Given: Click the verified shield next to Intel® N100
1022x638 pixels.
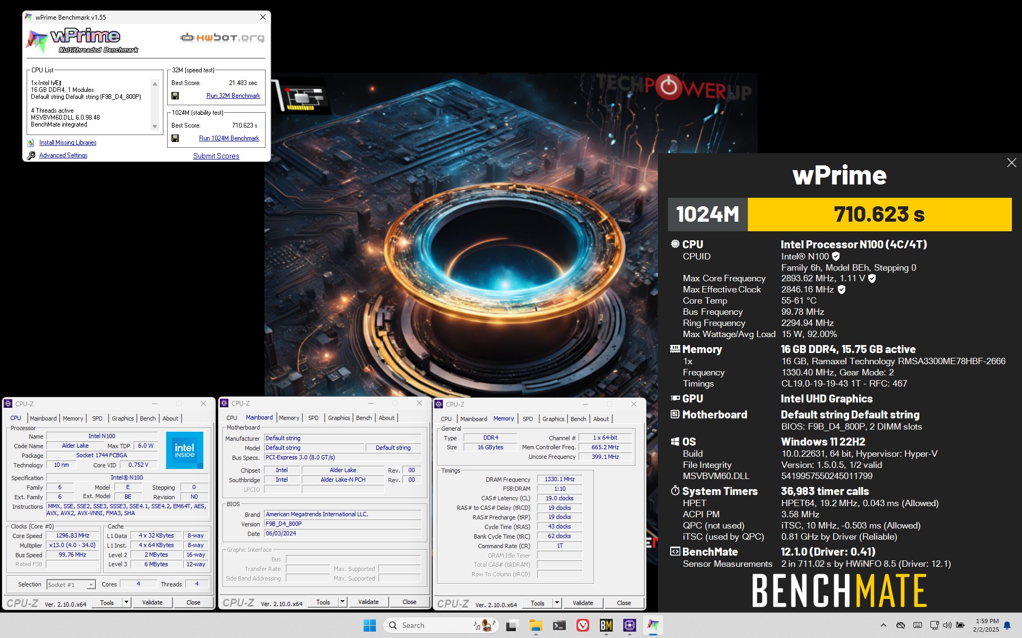Looking at the screenshot, I should pyautogui.click(x=836, y=256).
